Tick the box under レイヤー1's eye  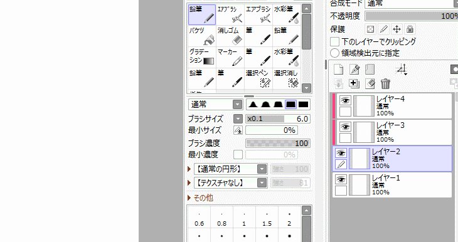point(341,191)
